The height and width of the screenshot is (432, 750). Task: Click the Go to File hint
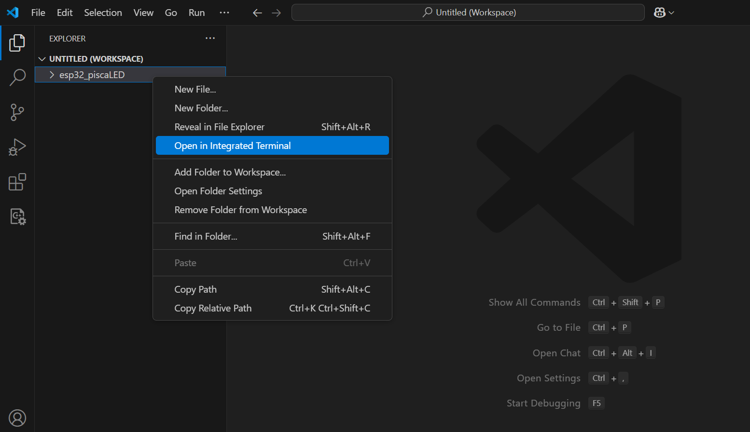pyautogui.click(x=558, y=327)
